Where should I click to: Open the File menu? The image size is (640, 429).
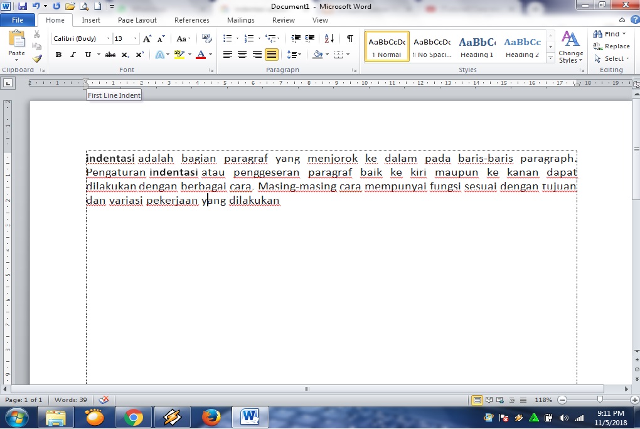[18, 19]
